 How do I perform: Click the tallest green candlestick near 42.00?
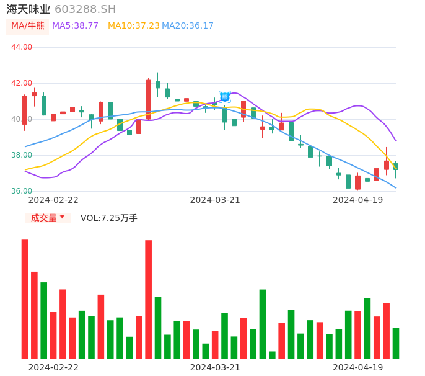tap(158, 84)
